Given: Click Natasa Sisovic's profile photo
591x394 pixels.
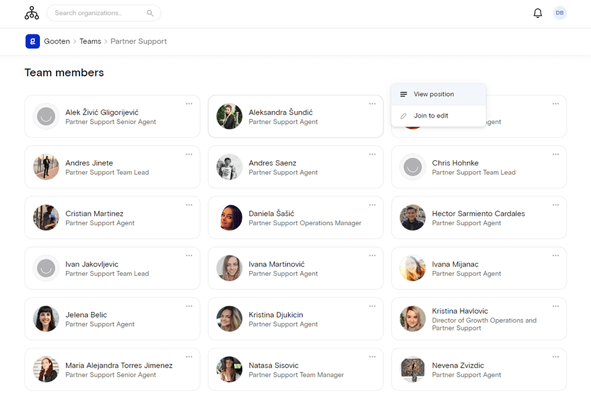Looking at the screenshot, I should [x=229, y=369].
